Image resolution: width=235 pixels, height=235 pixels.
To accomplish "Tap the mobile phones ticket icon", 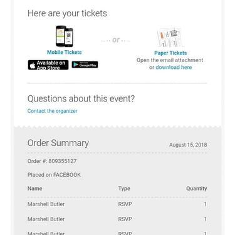I will tap(65, 36).
